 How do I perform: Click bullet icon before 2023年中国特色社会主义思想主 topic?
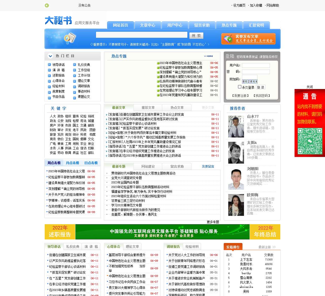coord(158,63)
